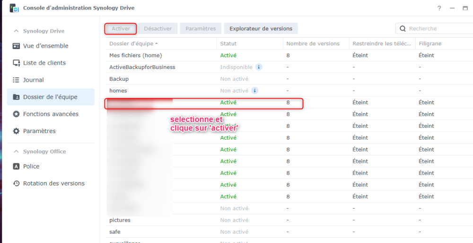Click the Paramètres toolbar button
Image resolution: width=473 pixels, height=243 pixels.
[x=201, y=29]
